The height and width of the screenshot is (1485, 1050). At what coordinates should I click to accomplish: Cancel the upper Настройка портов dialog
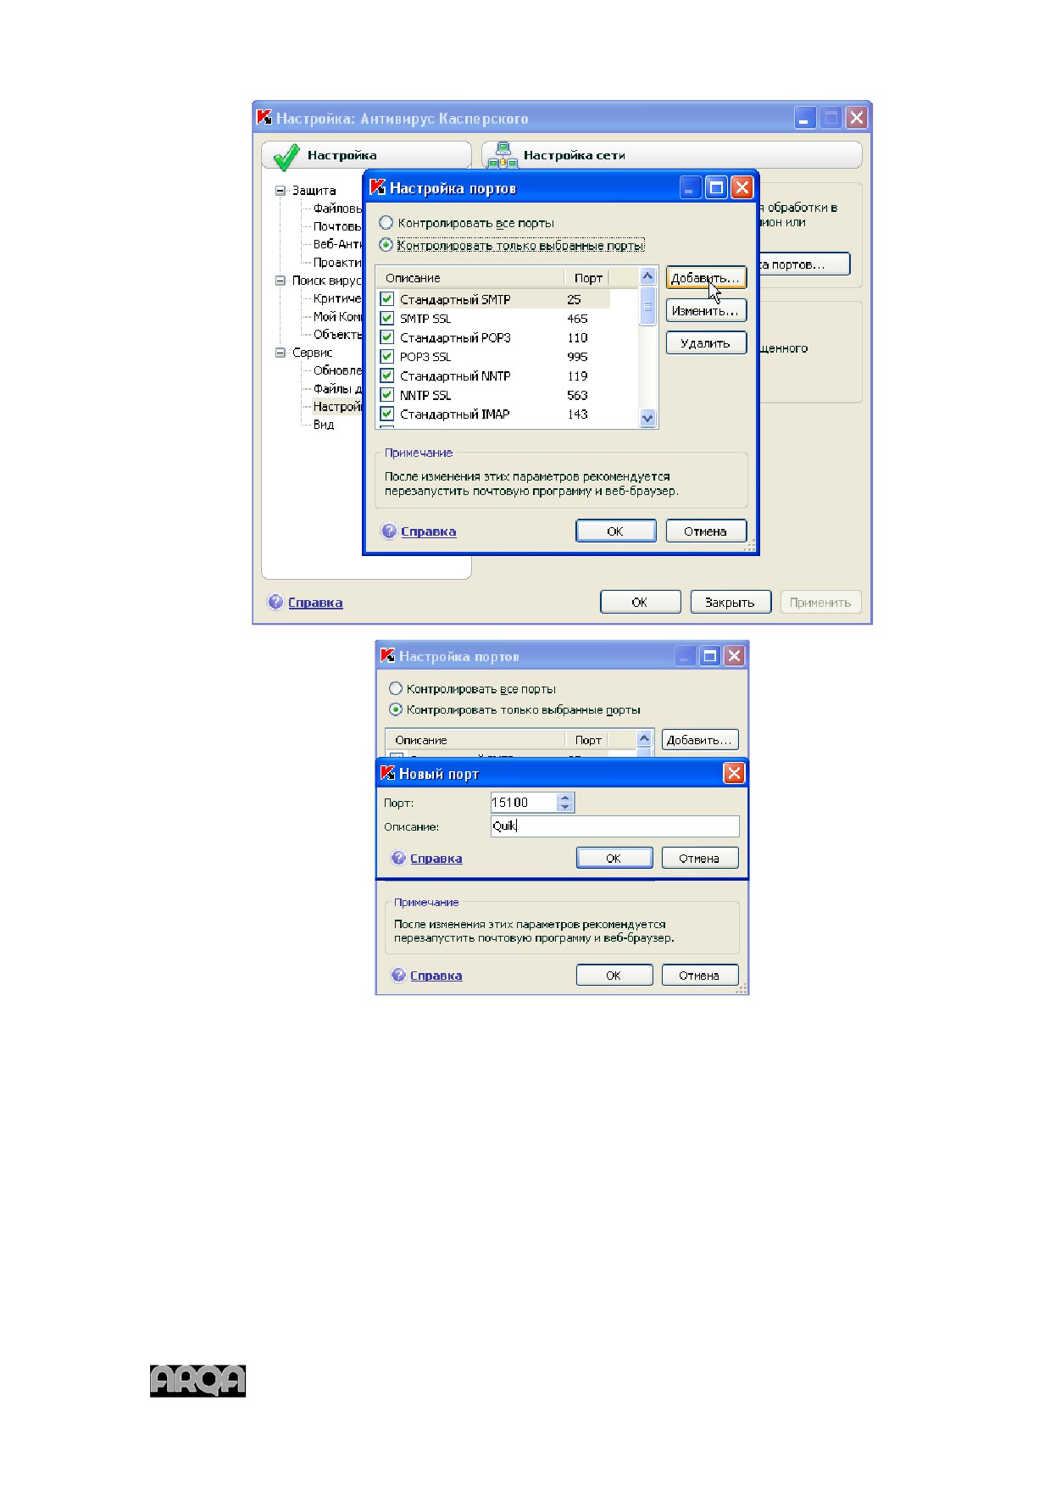point(706,531)
